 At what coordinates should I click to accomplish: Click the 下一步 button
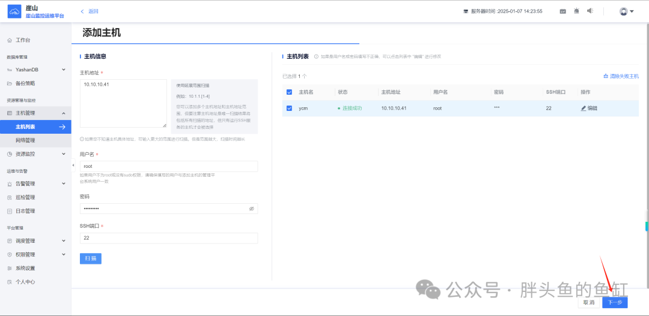(x=615, y=302)
